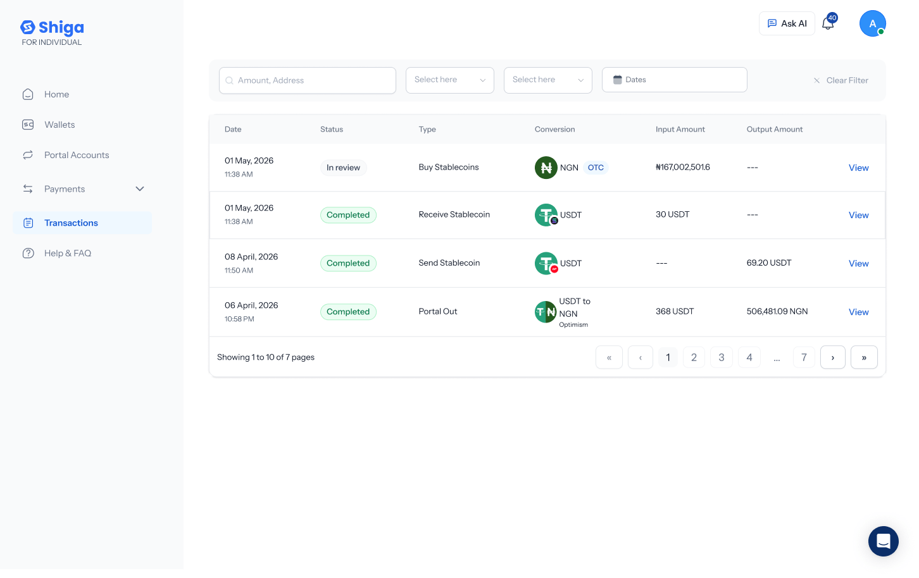The image size is (919, 578).
Task: Click the Home sidebar icon
Action: 28,94
